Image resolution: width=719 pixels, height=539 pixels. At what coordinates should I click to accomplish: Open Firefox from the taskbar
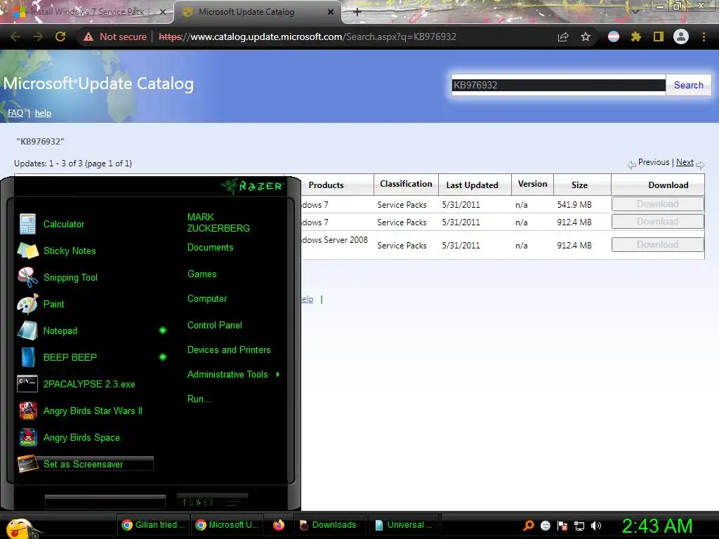coord(279,525)
